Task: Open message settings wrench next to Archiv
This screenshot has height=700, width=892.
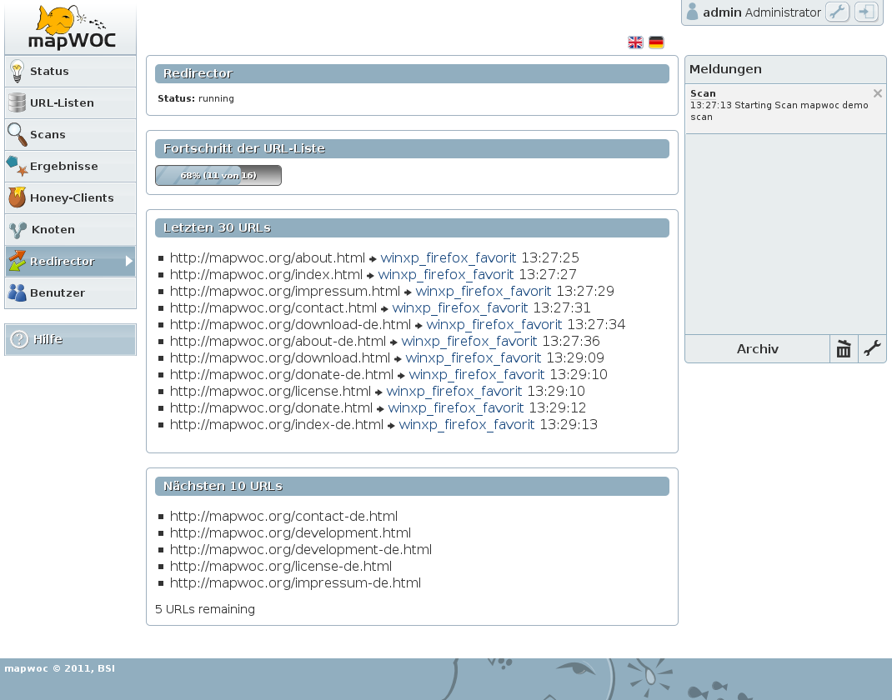Action: [x=872, y=348]
